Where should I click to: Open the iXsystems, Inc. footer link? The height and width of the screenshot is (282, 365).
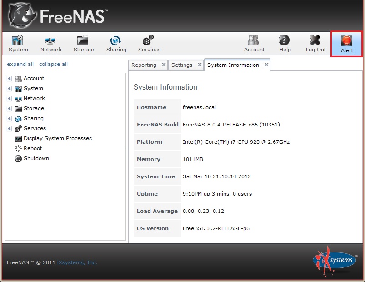tap(77, 262)
